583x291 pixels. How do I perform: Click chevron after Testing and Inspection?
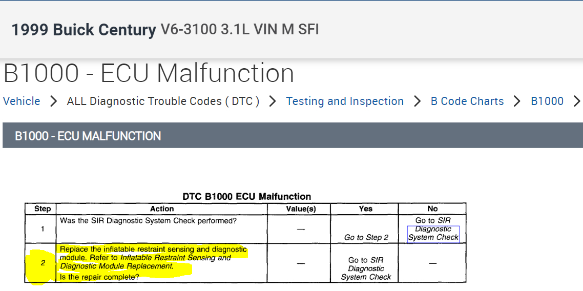coord(418,101)
